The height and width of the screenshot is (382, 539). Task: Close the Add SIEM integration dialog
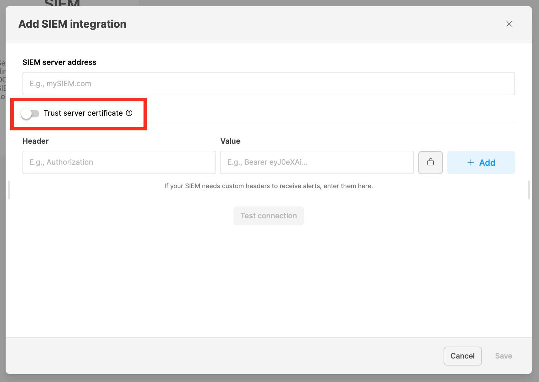click(509, 24)
